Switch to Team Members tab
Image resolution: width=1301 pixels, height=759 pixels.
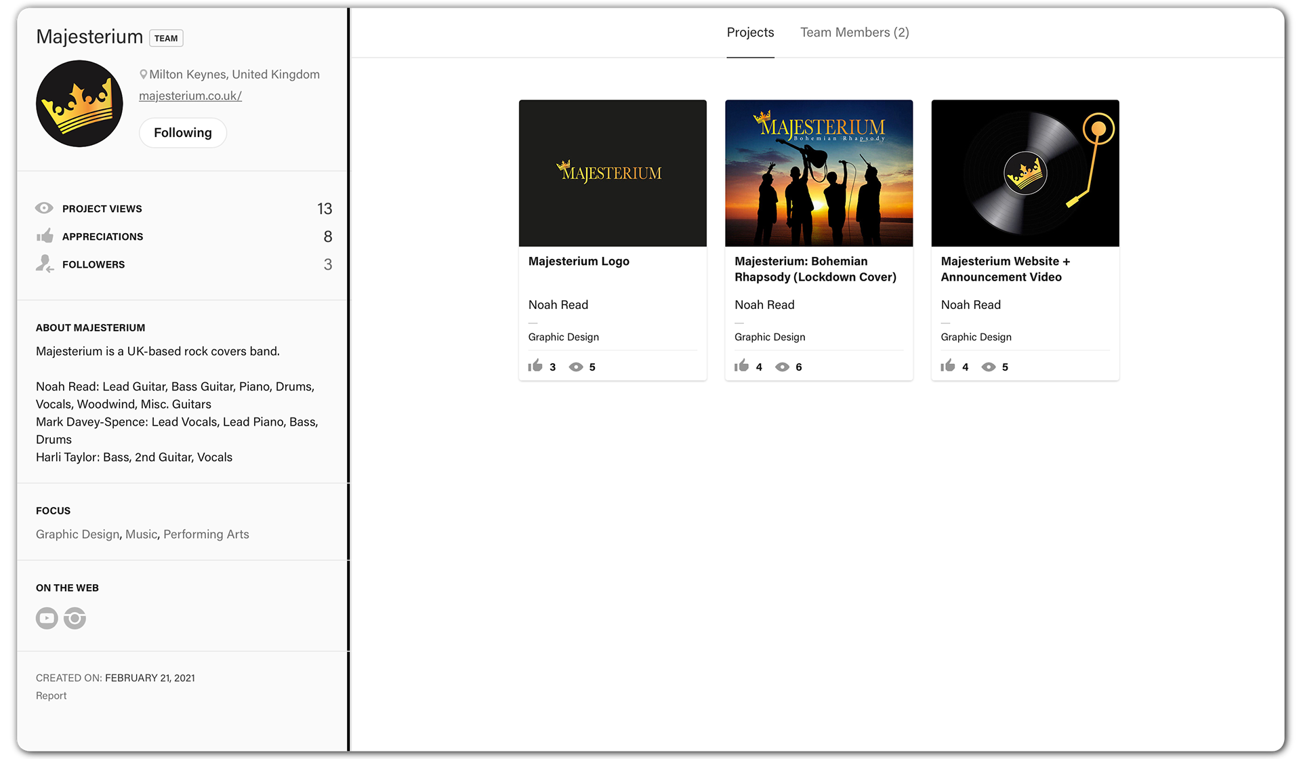pyautogui.click(x=854, y=33)
